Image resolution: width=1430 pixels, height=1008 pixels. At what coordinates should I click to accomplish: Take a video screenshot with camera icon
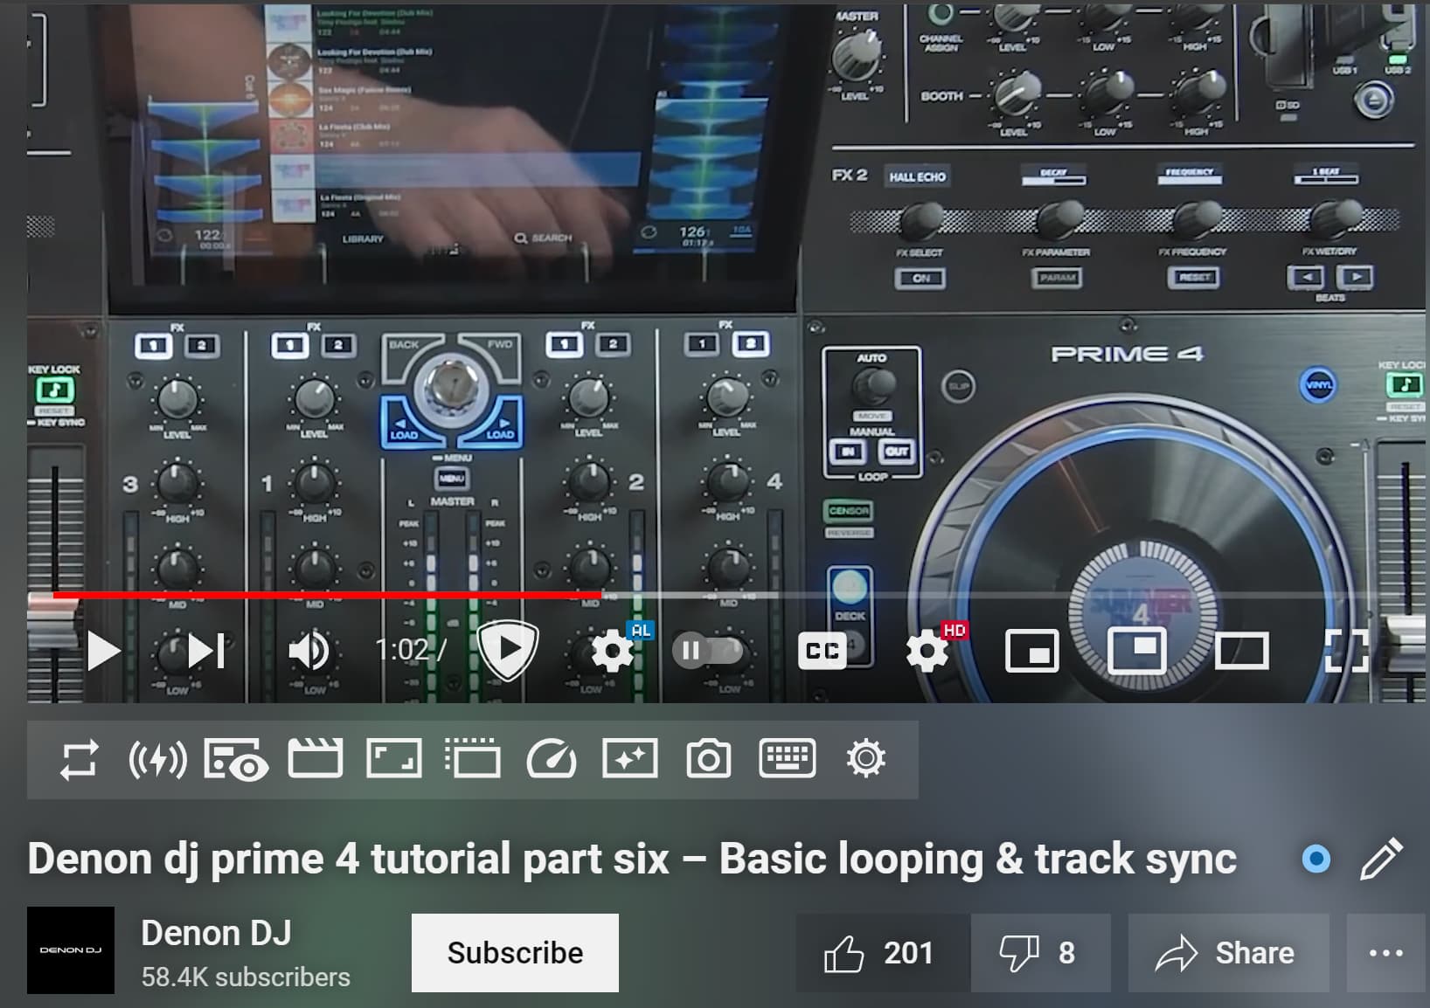[708, 760]
